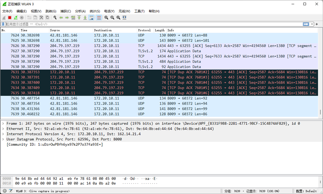Screen dimensions: 323x194
Task: Open the 编辑(E) menu
Action: click(22, 11)
